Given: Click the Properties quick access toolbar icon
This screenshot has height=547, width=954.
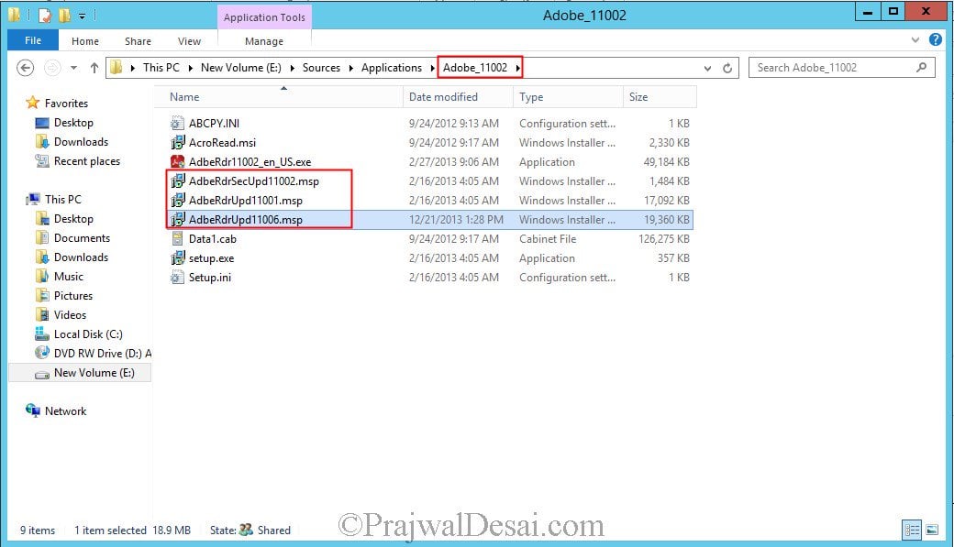Looking at the screenshot, I should tap(44, 16).
